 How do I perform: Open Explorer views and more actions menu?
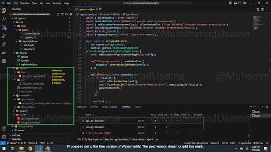click(x=69, y=9)
